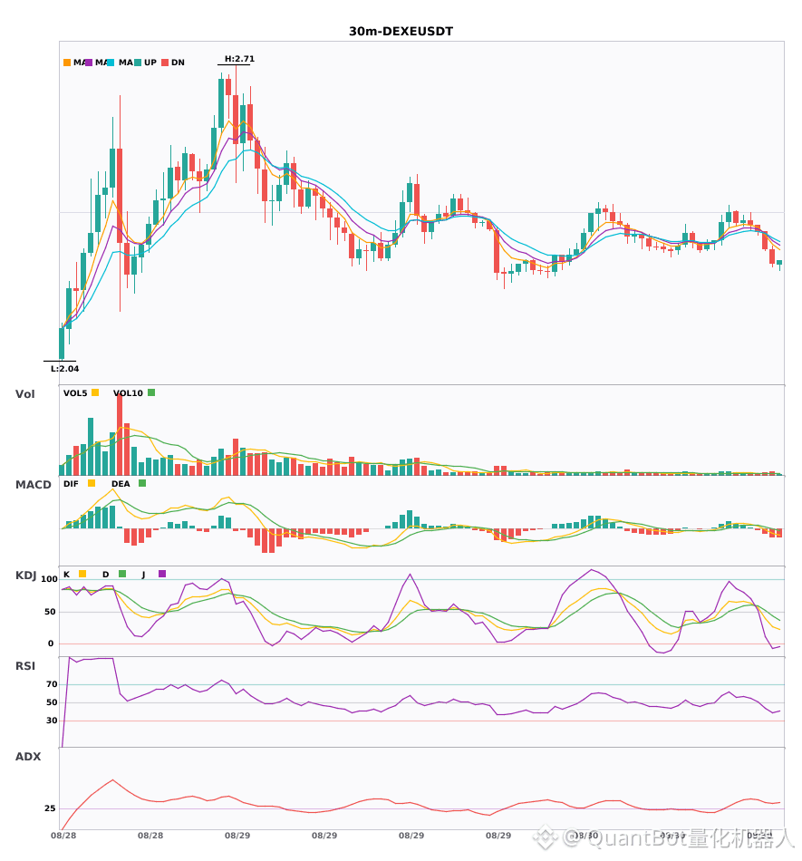Click the KDJ 0 axis value
The image size is (802, 861).
51,643
